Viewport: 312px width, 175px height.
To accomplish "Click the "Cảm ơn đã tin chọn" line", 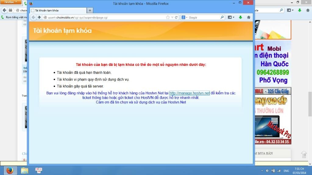I will click(x=141, y=102).
